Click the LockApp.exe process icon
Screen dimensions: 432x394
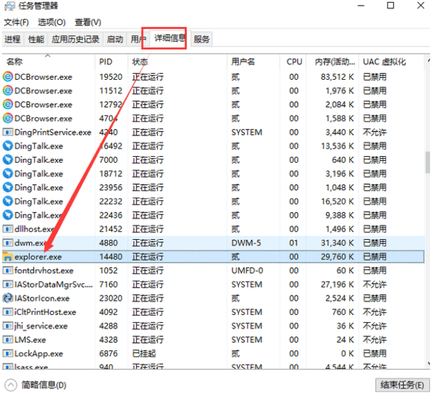tap(8, 353)
